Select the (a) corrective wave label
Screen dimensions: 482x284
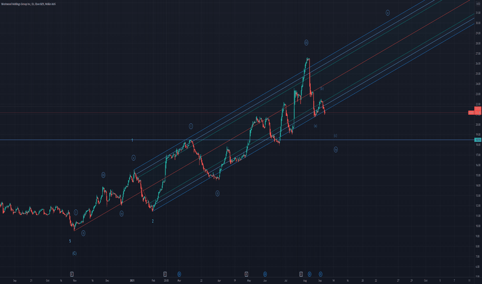[x=315, y=126]
